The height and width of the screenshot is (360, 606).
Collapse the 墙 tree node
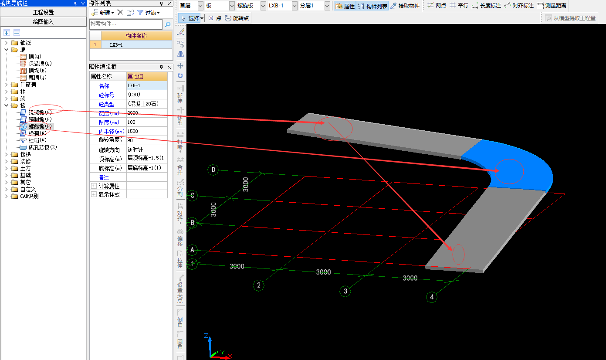(7, 50)
